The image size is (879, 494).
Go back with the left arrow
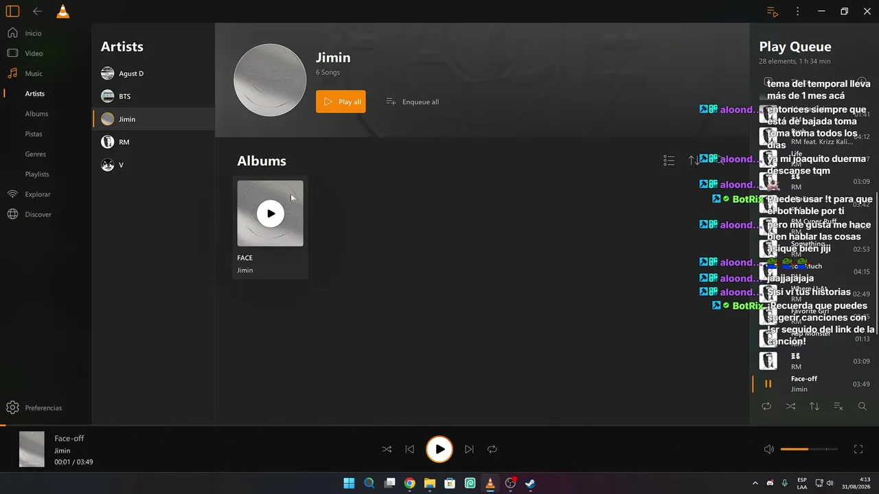pyautogui.click(x=38, y=12)
